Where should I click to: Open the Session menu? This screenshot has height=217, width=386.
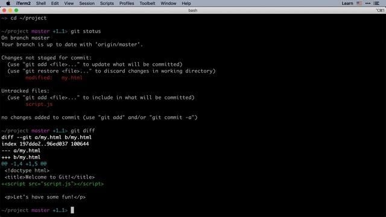click(87, 3)
